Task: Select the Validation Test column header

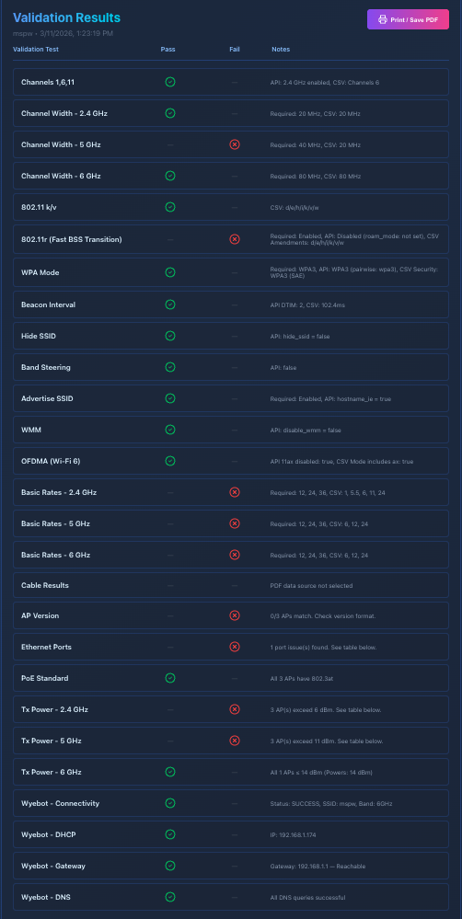Action: (x=36, y=50)
